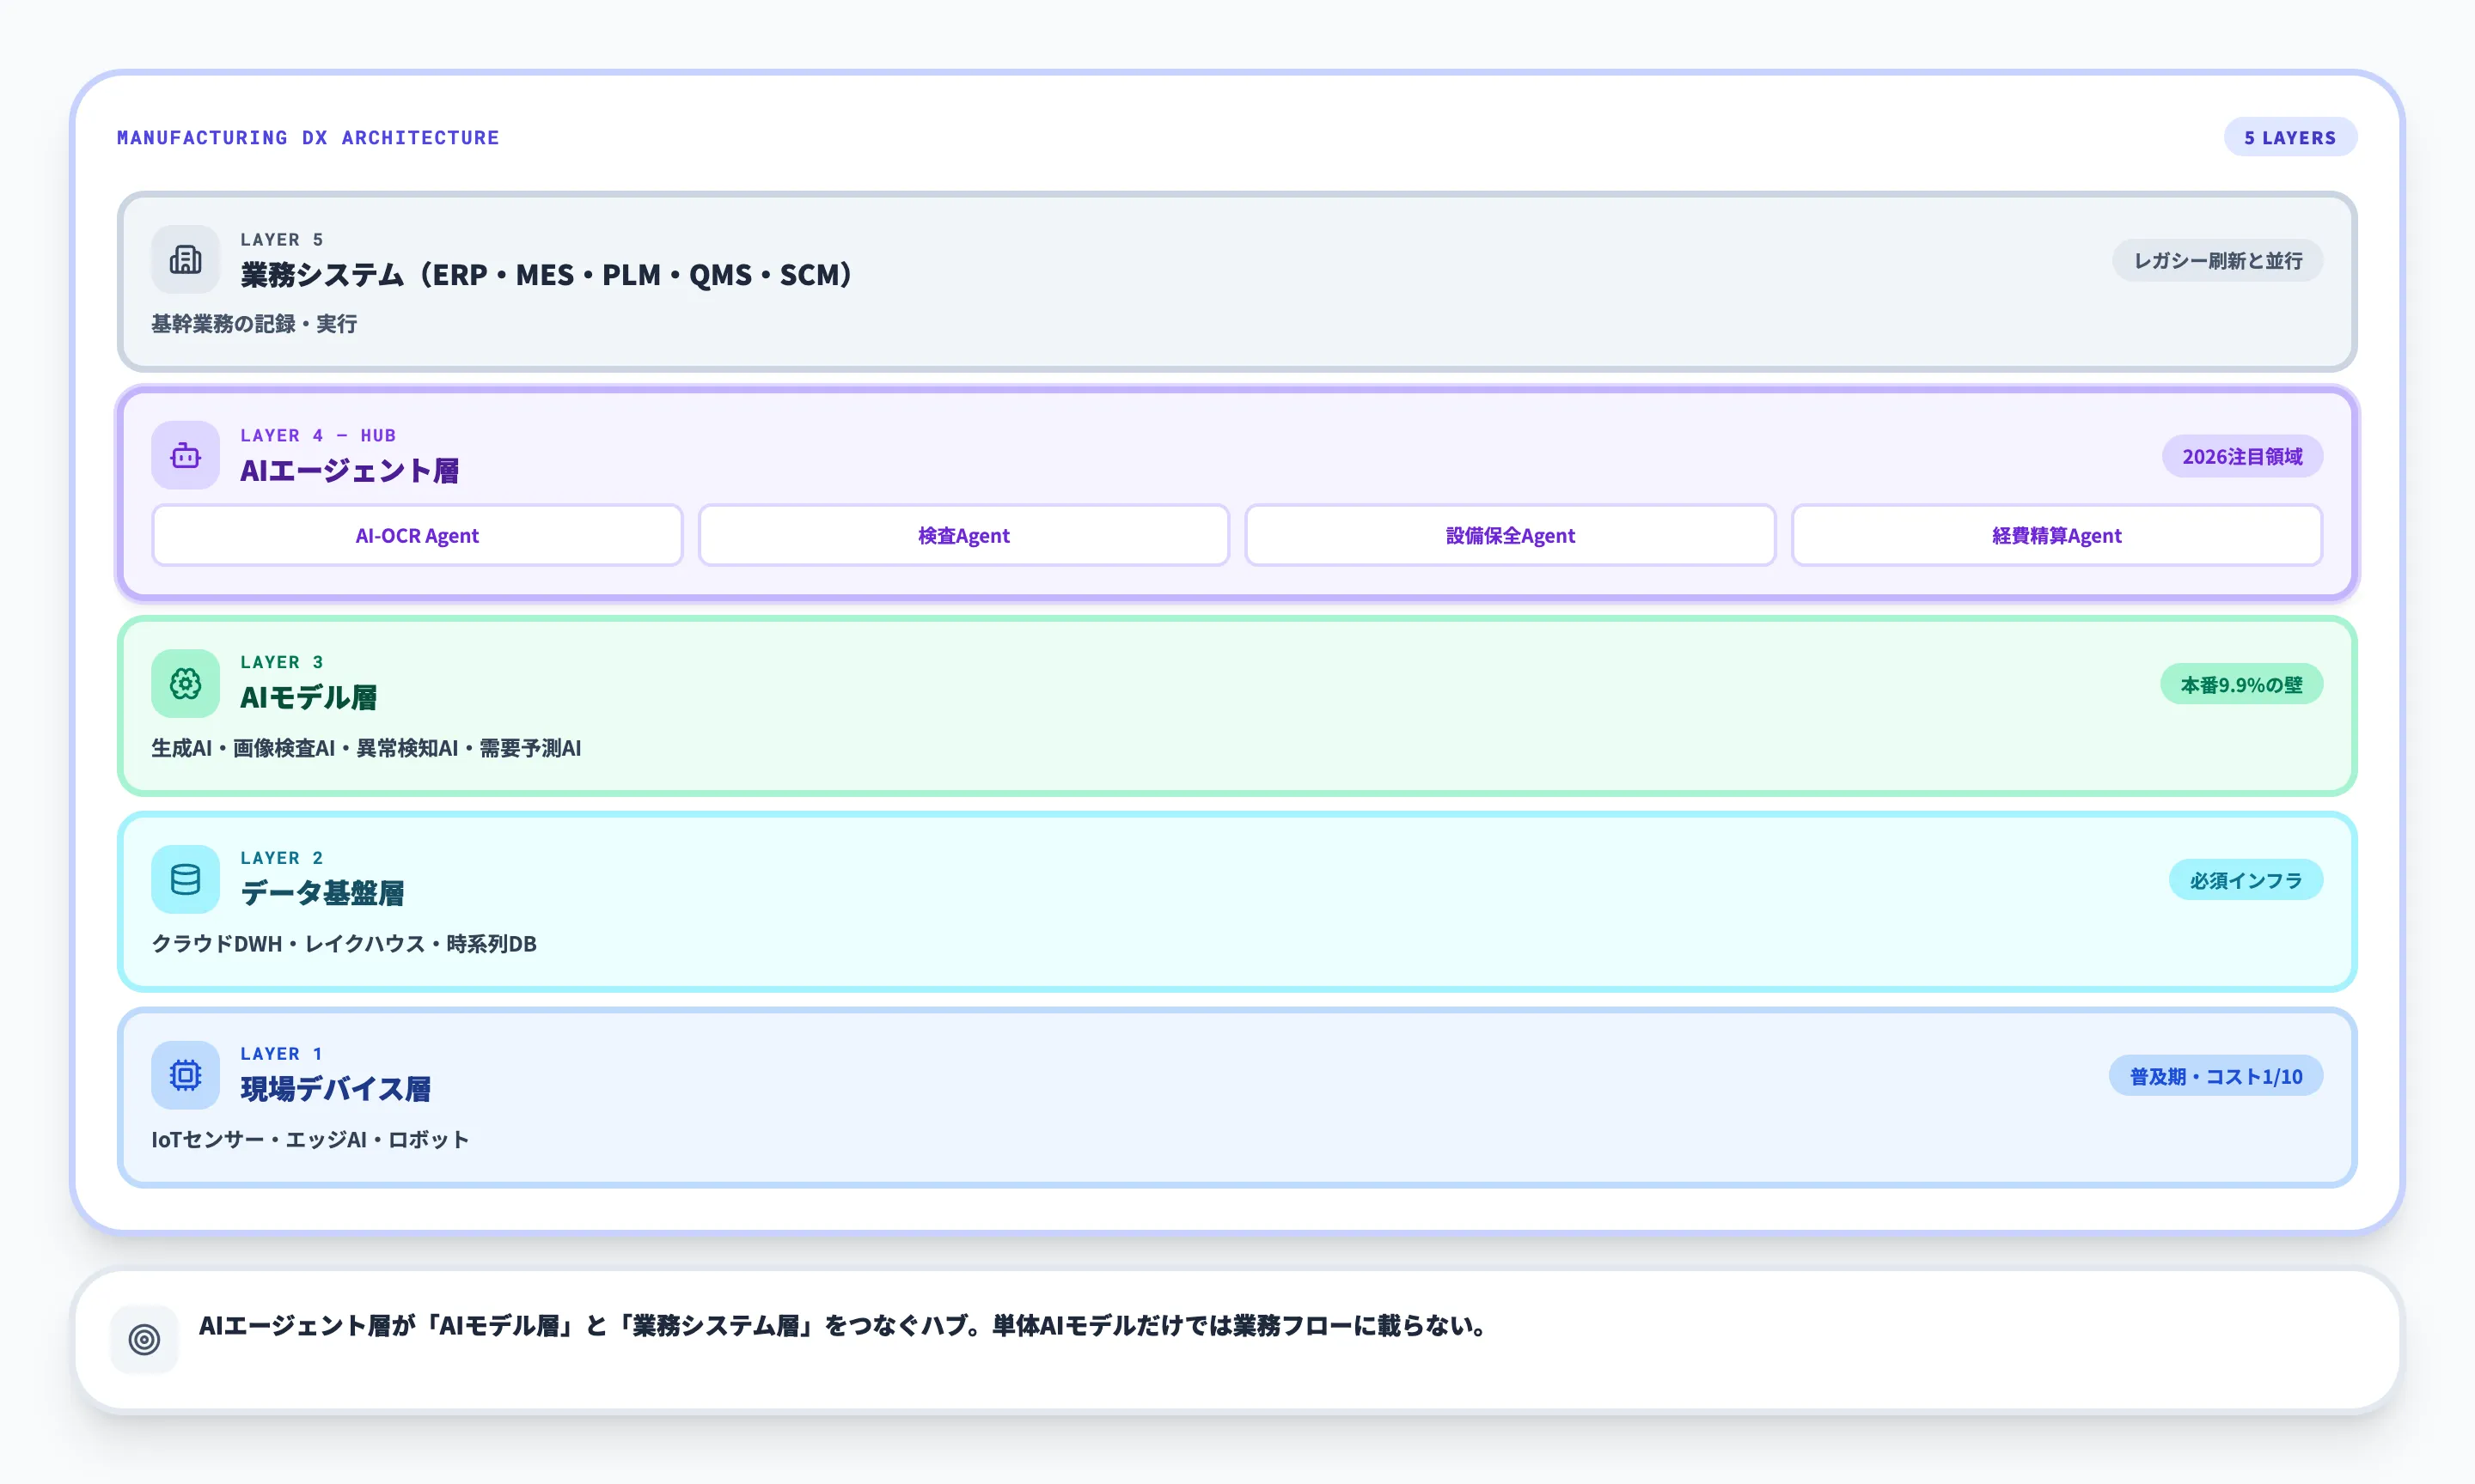The height and width of the screenshot is (1484, 2475).
Task: Click the target icon in the bottom note
Action: coord(144,1336)
